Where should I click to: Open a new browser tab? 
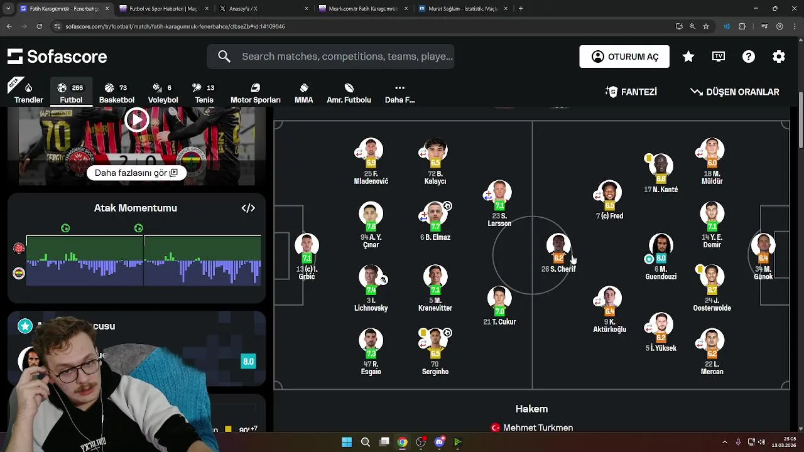tap(521, 9)
